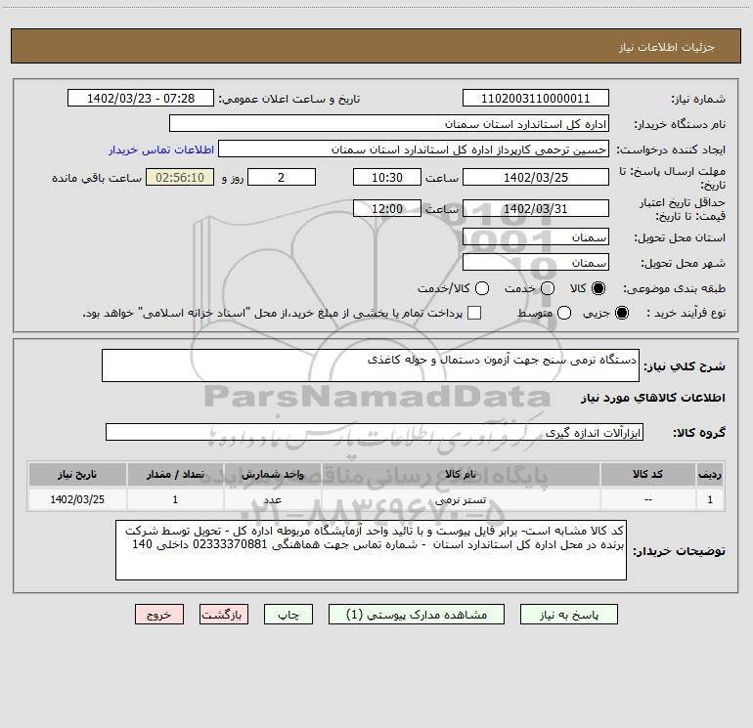Open the اطلاعات تماس خریدار link

(x=161, y=150)
